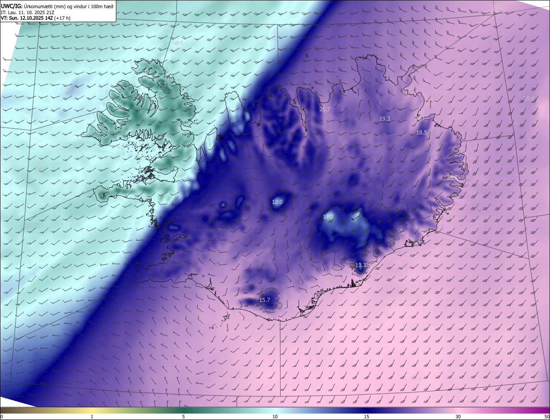This screenshot has width=550, height=420.
Task: Click the 11.4 value over the northwest ocean
Action: click(72, 90)
